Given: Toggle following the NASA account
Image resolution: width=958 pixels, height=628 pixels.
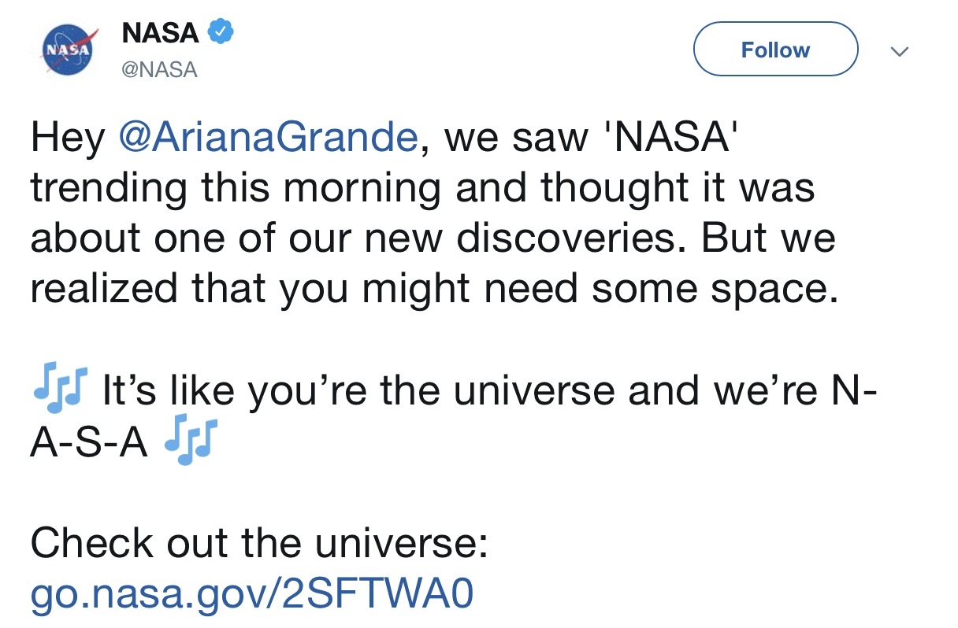Looking at the screenshot, I should pyautogui.click(x=775, y=49).
